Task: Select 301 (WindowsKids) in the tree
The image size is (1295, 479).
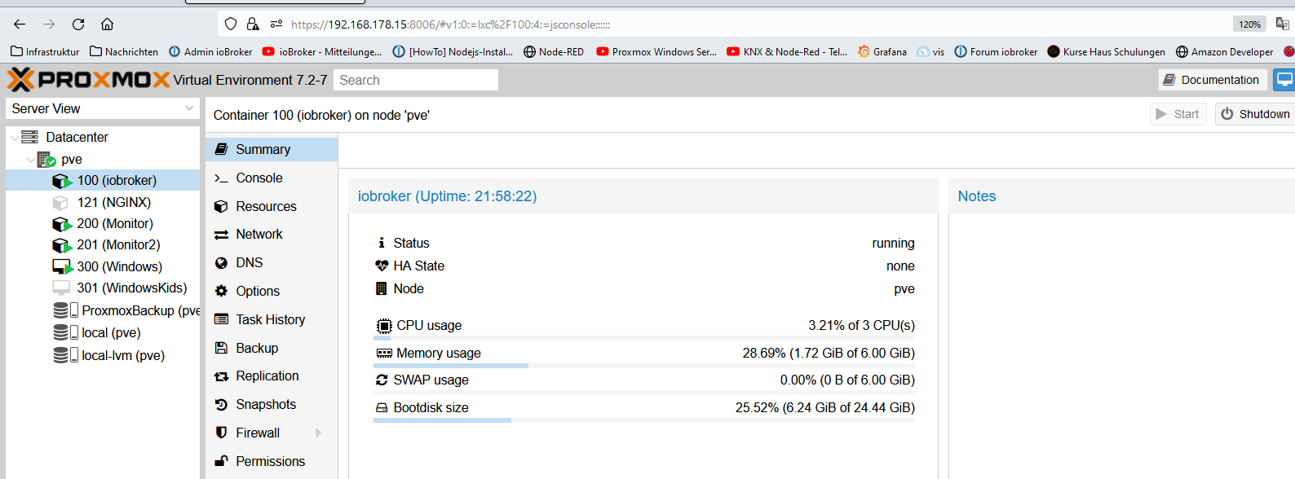Action: 103,288
